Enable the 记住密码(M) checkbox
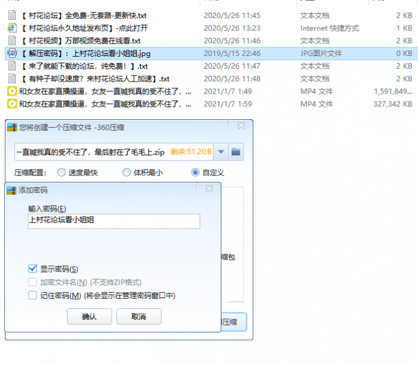The height and width of the screenshot is (365, 418). coord(32,295)
